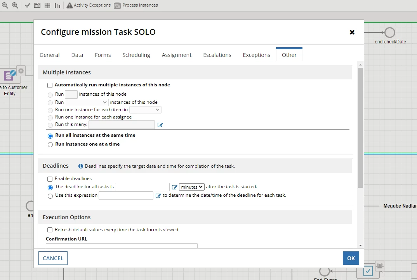417x280 pixels.
Task: Click the keyboard-grid toolbar icon
Action: point(37,5)
